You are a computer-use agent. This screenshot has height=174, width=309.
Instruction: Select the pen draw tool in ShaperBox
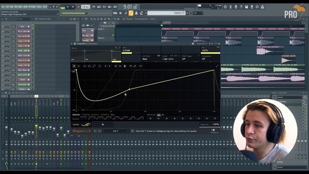79,66
